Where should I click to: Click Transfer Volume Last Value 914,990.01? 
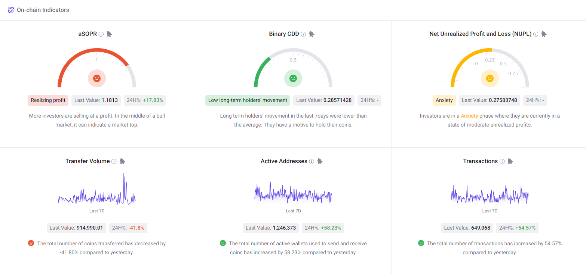(76, 228)
